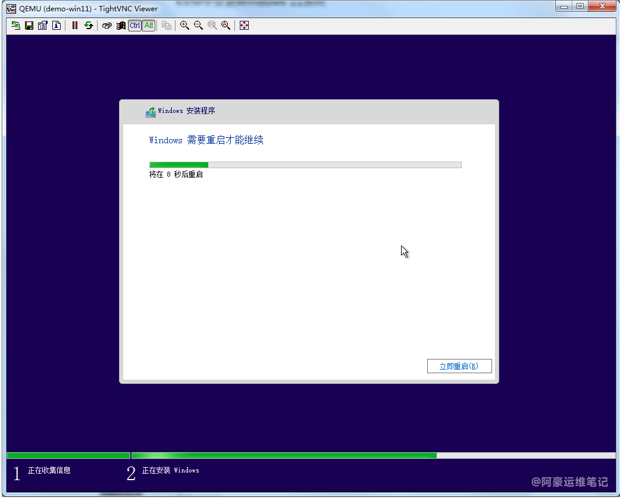Click the zoom out magnifier icon
Image resolution: width=620 pixels, height=498 pixels.
point(198,26)
